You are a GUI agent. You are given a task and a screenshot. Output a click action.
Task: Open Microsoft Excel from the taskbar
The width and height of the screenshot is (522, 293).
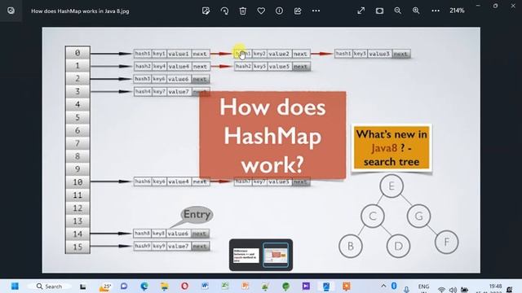tap(225, 286)
